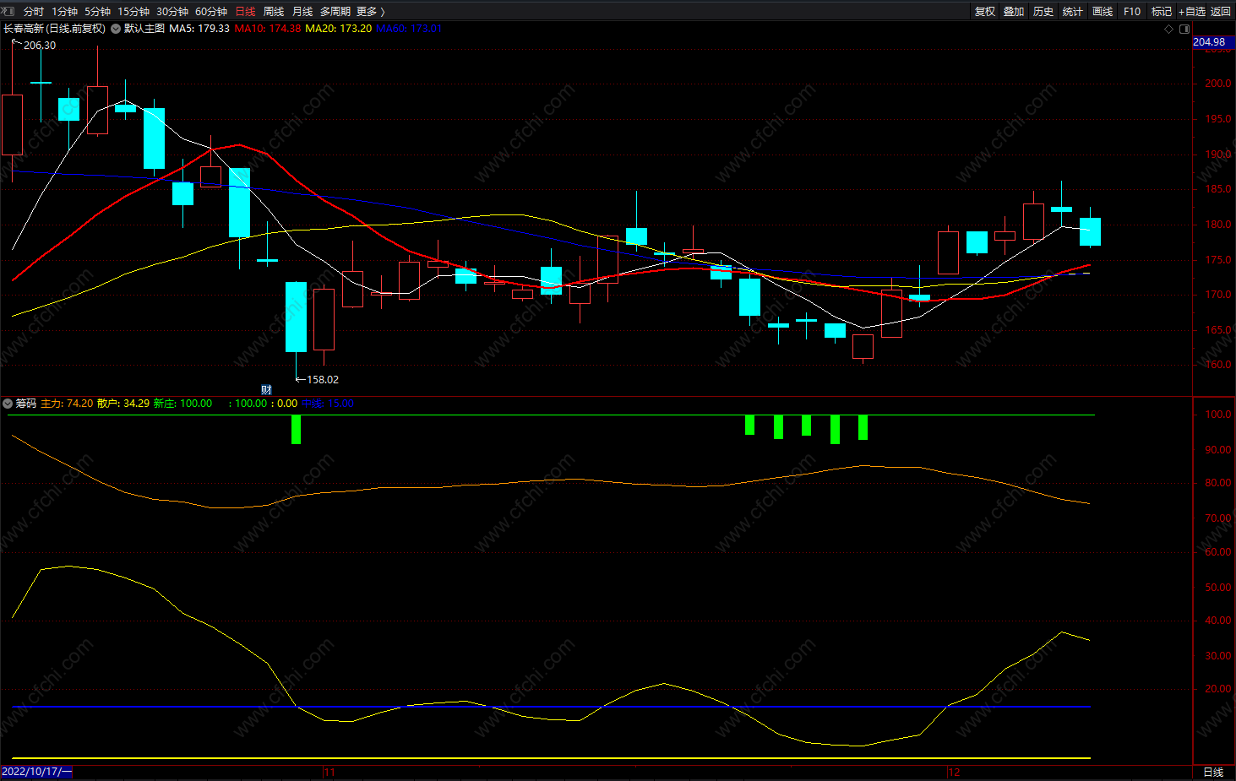1236x781 pixels.
Task: Click the 204.98 price axis label
Action: pos(1213,42)
